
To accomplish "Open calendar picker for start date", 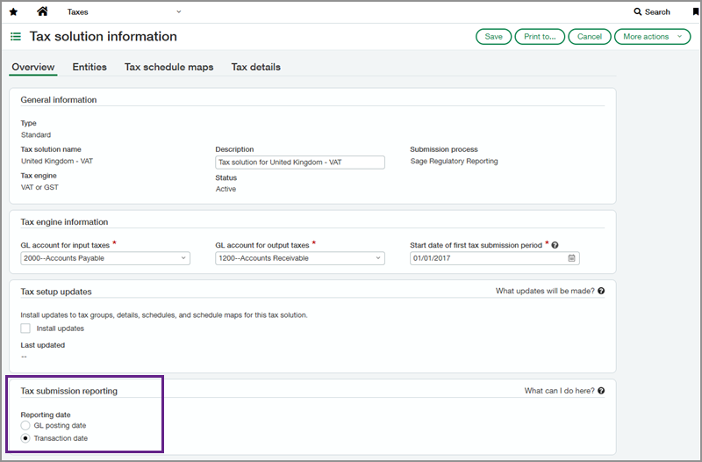I will pos(572,258).
